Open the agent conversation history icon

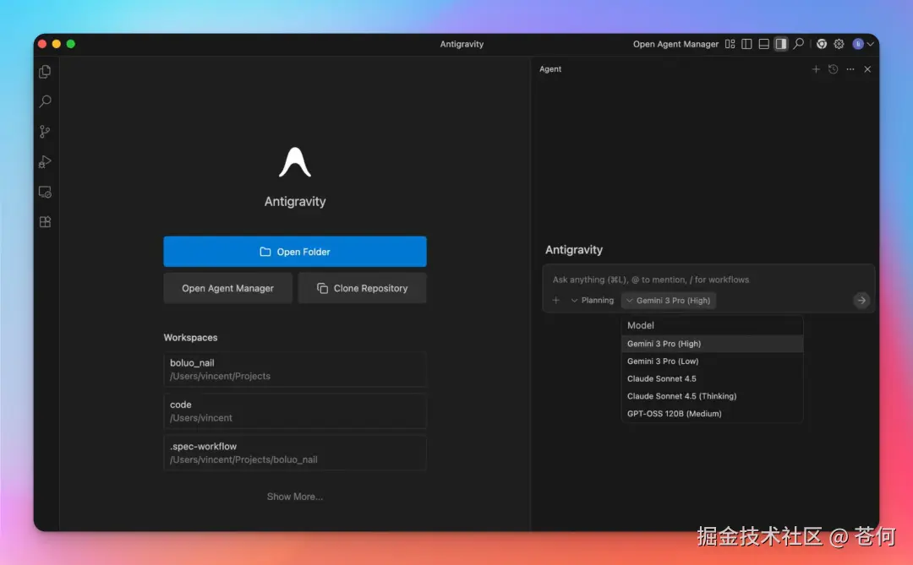(x=834, y=69)
